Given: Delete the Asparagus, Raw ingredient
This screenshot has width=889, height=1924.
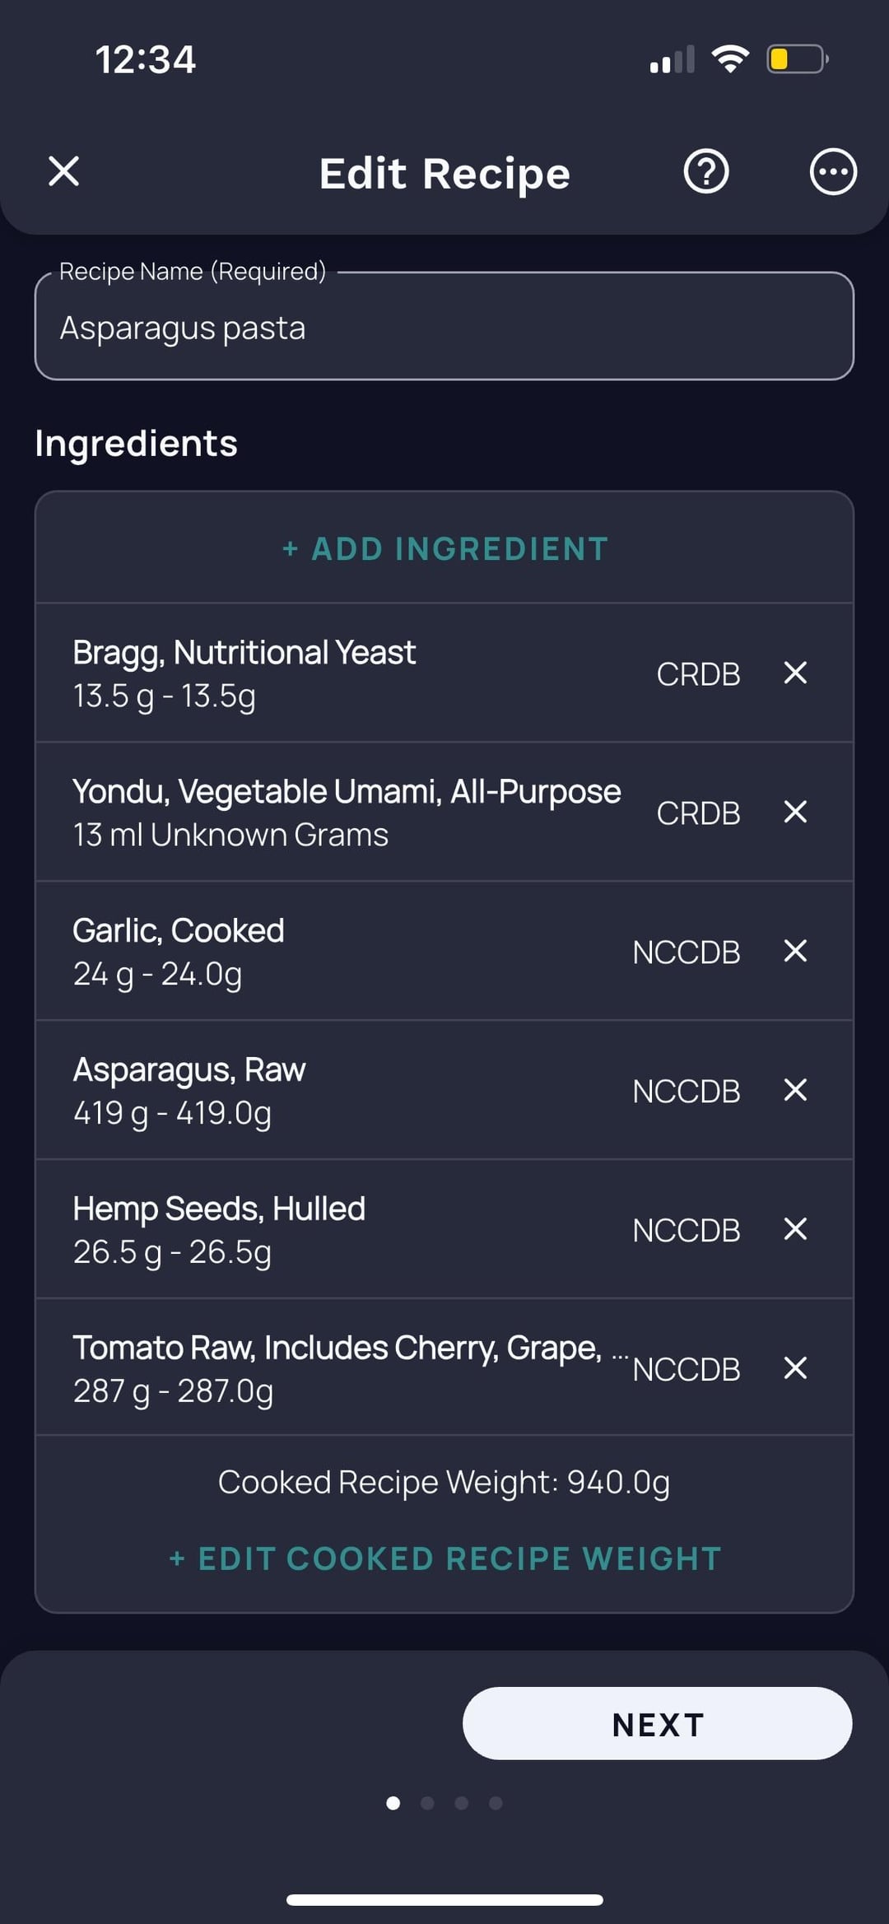Looking at the screenshot, I should coord(795,1090).
